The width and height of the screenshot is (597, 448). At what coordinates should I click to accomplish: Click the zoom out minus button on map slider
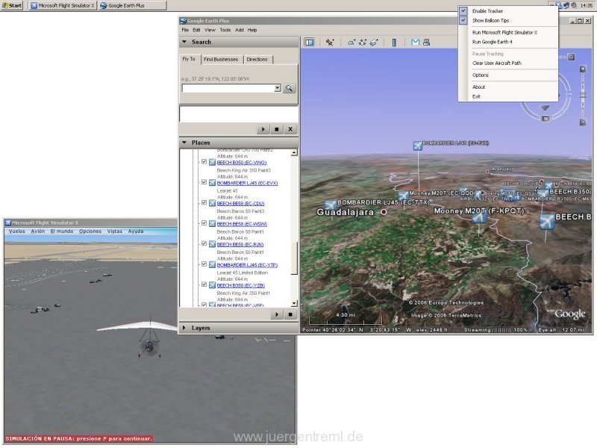click(x=583, y=122)
